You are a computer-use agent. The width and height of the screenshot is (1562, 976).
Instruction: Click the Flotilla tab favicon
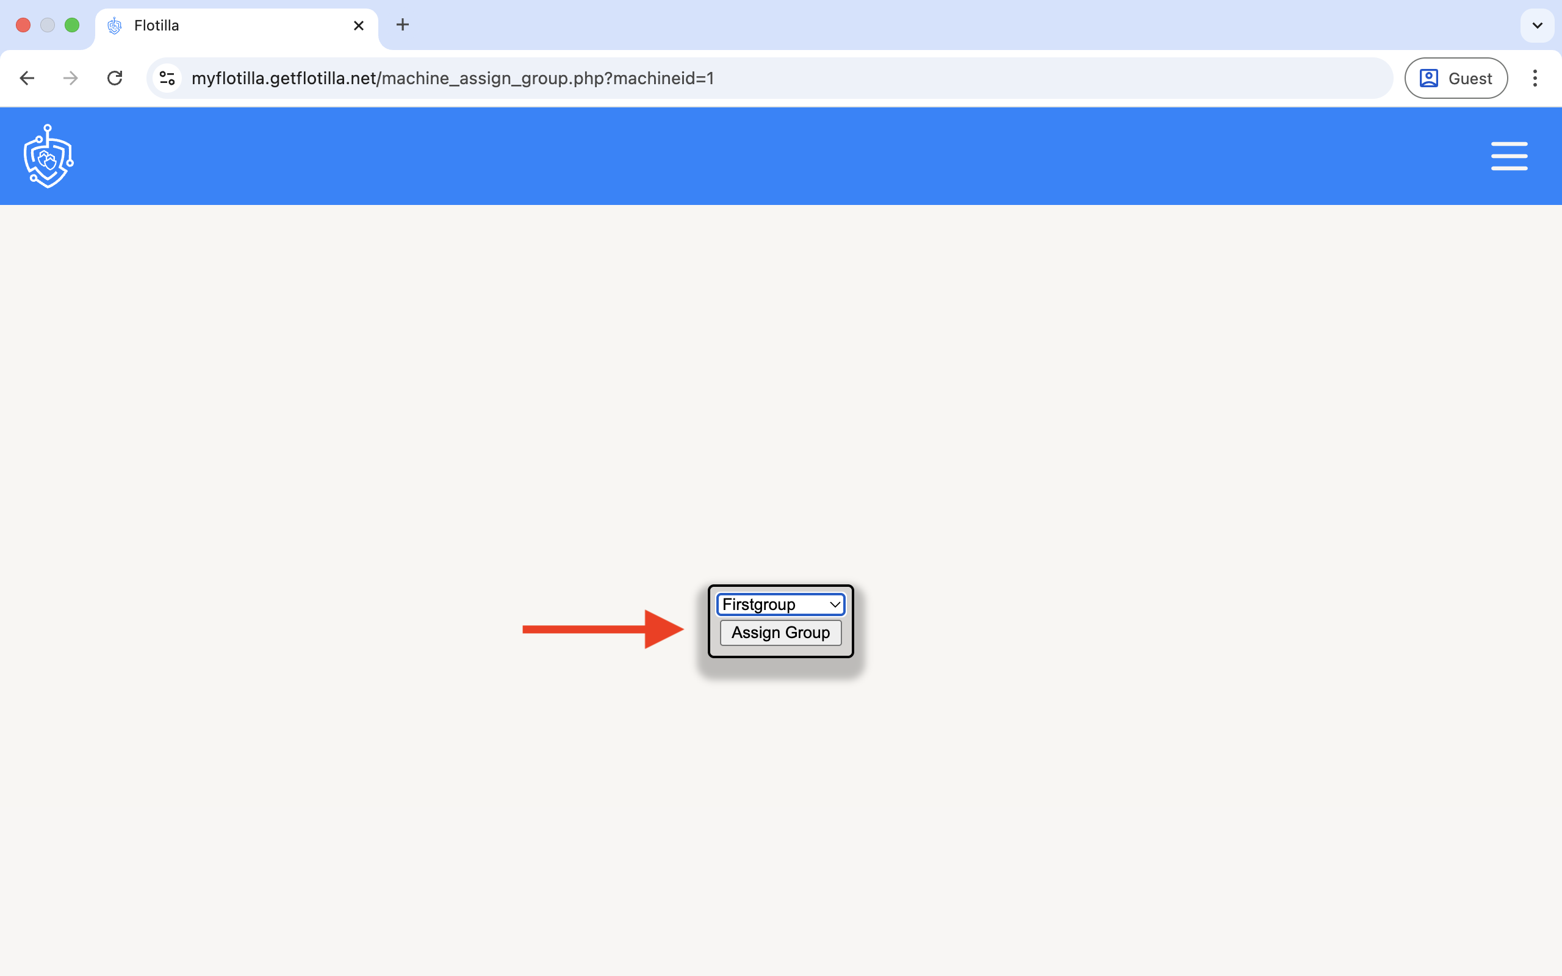115,25
